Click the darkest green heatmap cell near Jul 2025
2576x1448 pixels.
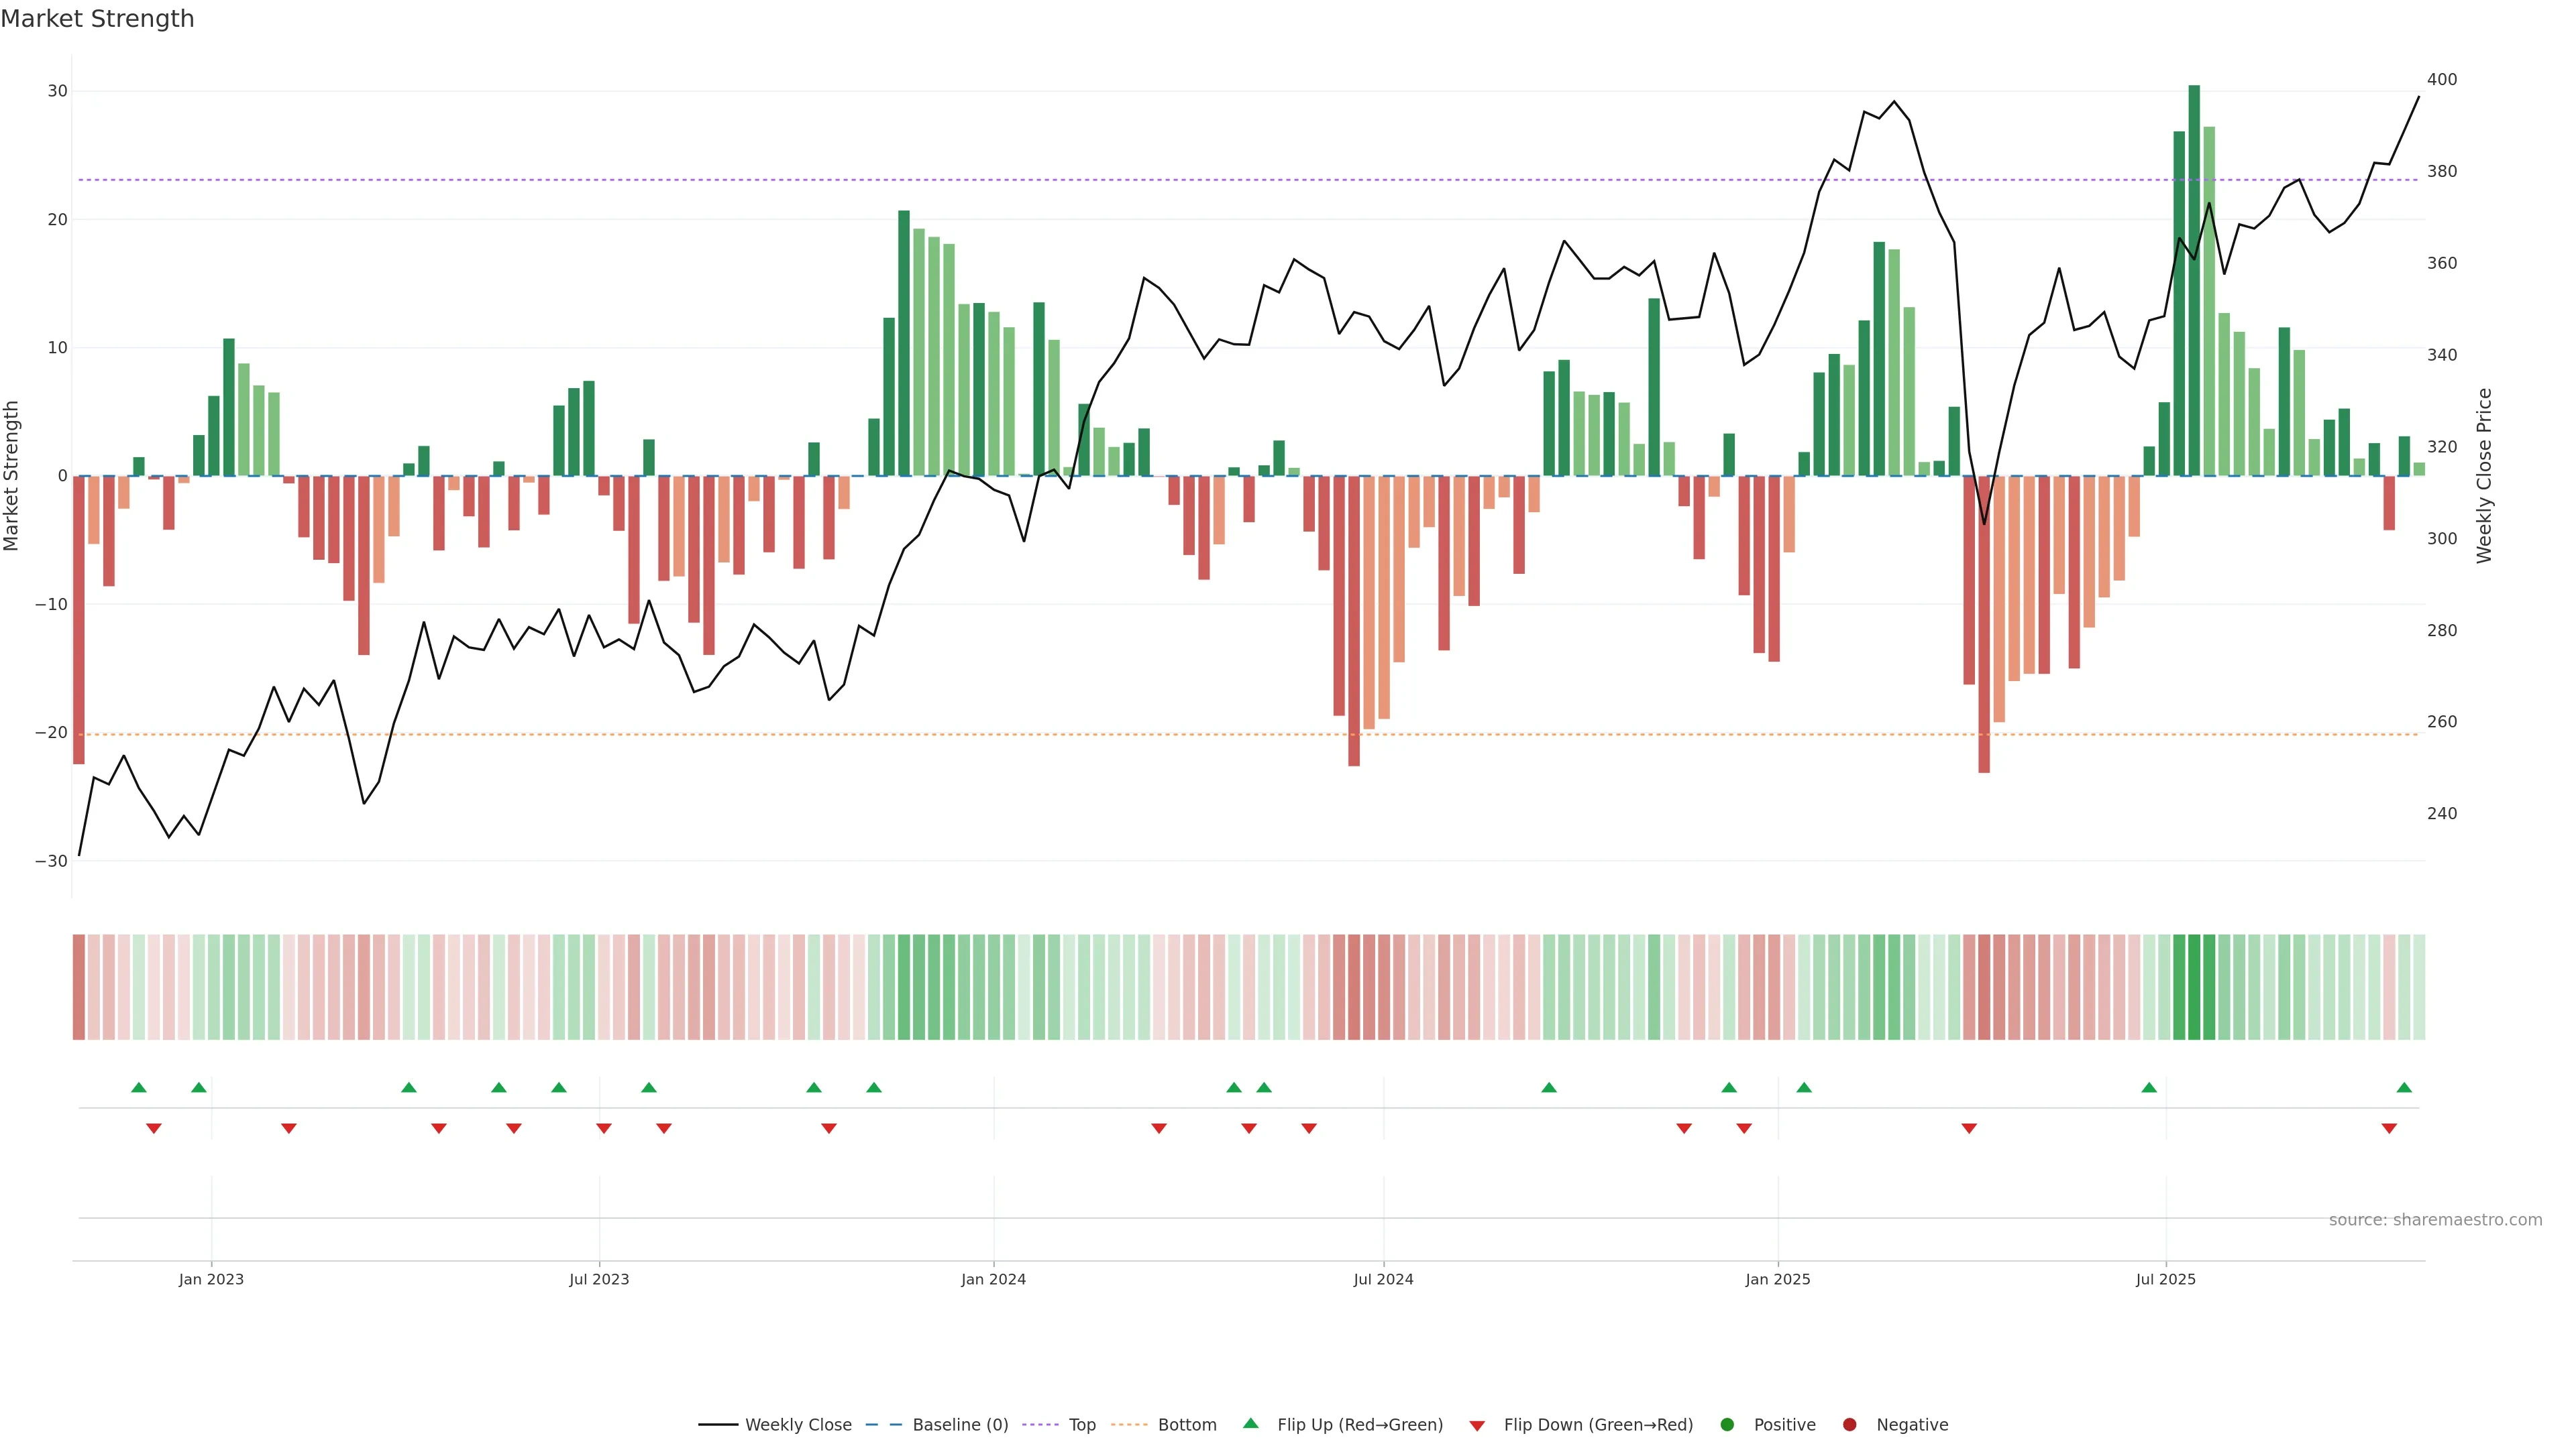point(2194,986)
